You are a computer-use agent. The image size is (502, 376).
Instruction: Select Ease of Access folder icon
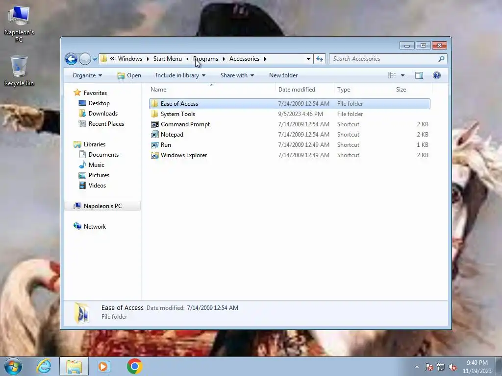154,104
